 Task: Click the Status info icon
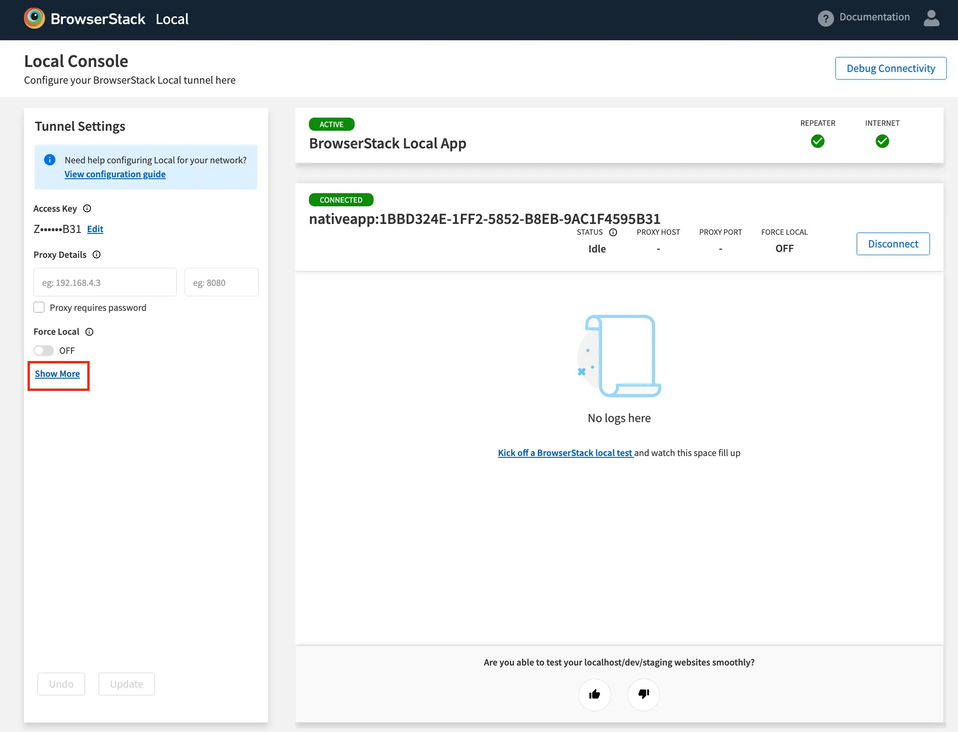click(613, 233)
